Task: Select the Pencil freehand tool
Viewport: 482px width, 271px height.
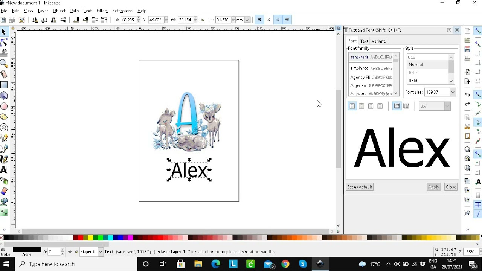Action: [4, 138]
